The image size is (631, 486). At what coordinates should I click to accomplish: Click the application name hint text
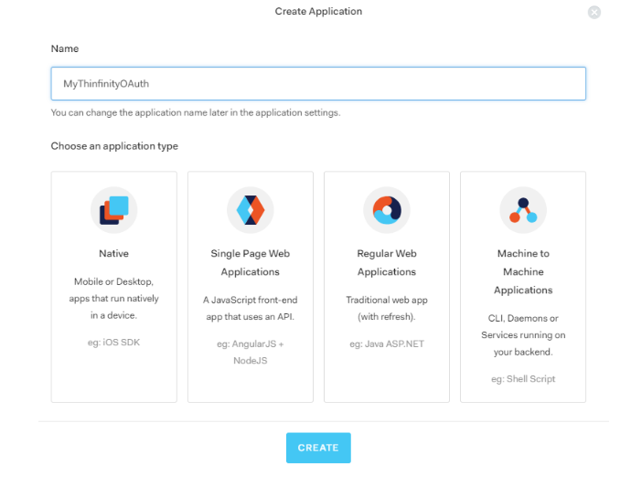click(196, 112)
